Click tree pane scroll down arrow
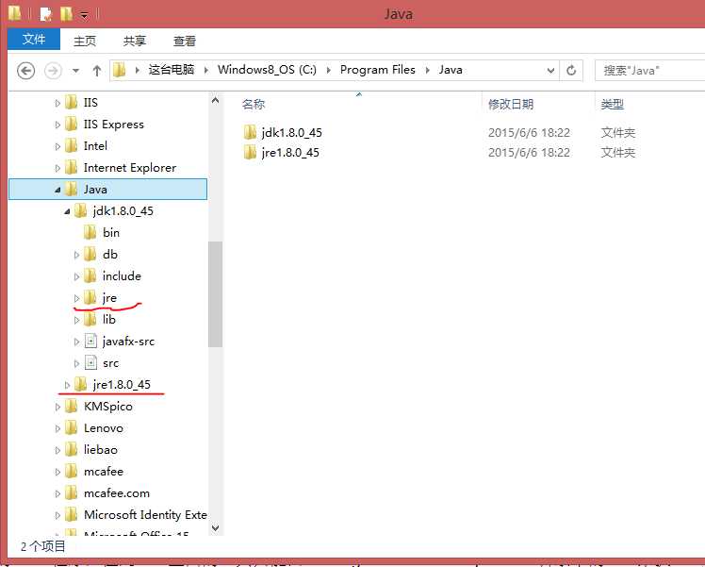Screen dimensions: 705x567 [x=216, y=528]
